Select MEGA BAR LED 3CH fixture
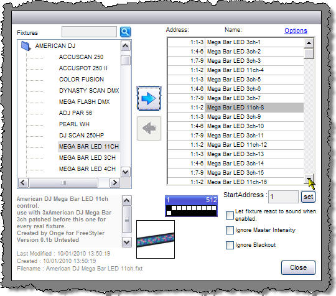The width and height of the screenshot is (336, 296). tap(88, 157)
